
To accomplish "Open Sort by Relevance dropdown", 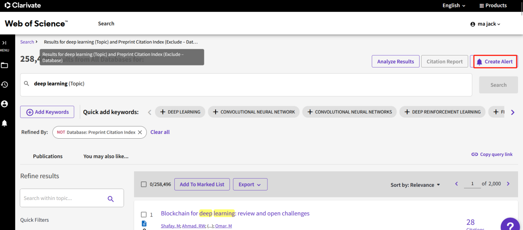I will 415,185.
